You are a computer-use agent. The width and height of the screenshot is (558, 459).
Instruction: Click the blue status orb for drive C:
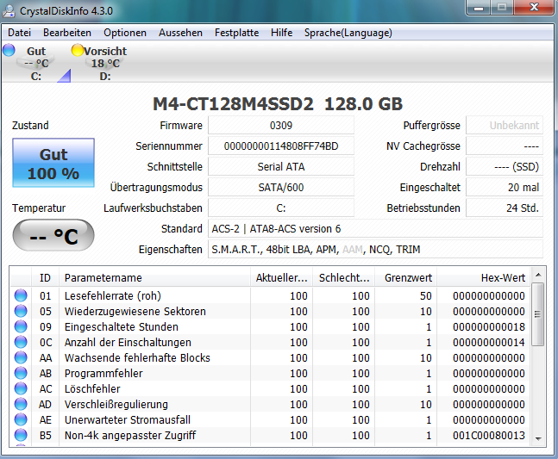9,50
